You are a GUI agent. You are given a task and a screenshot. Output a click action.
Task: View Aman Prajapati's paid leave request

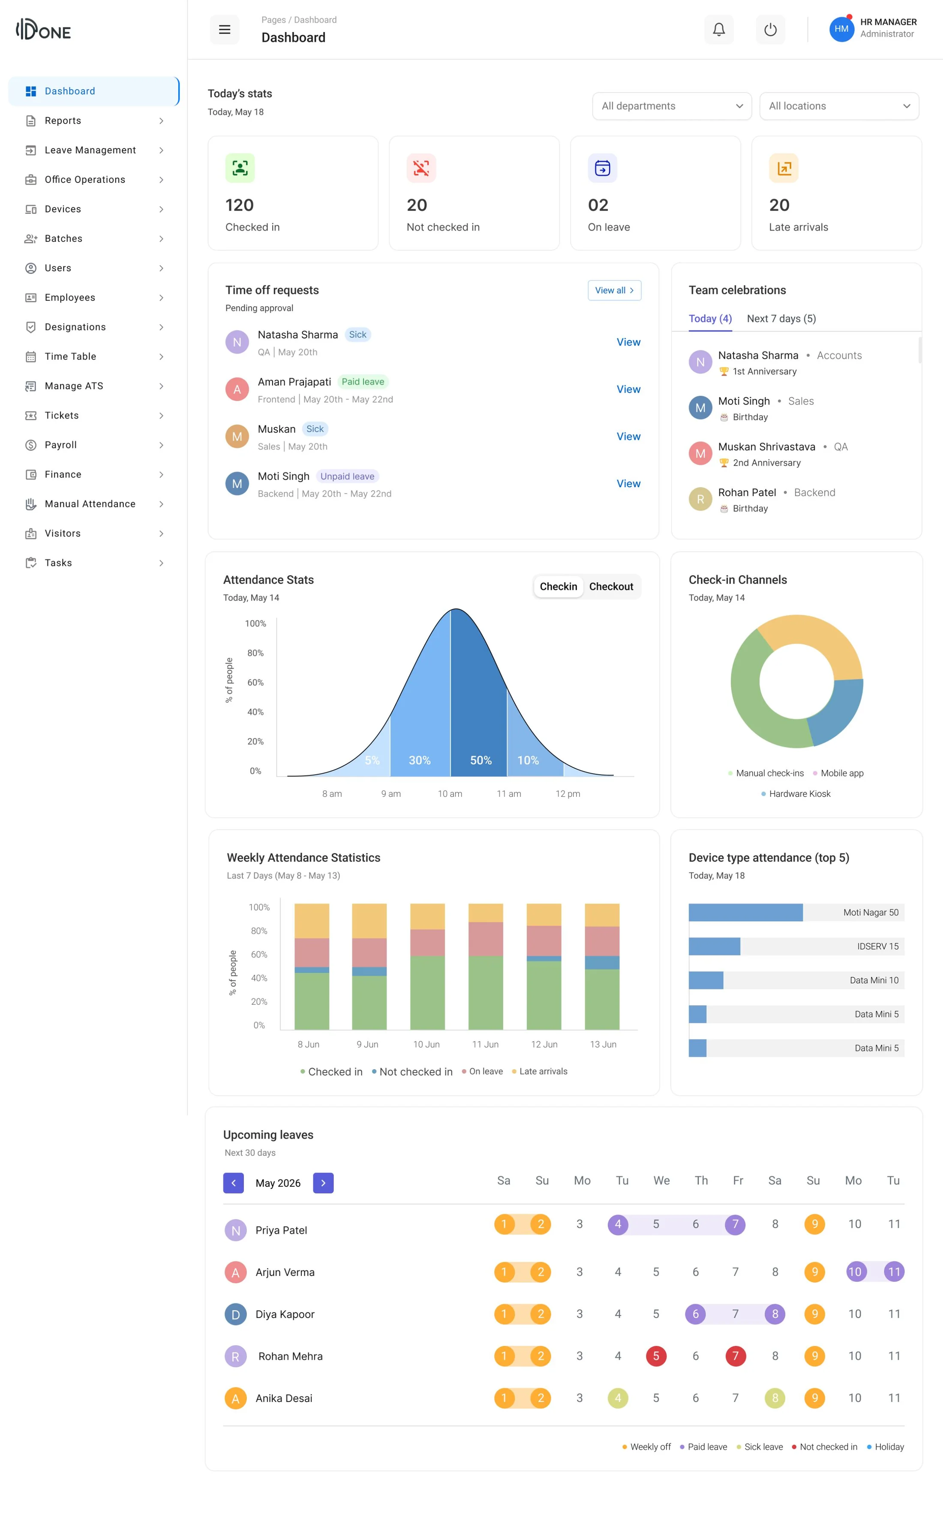pyautogui.click(x=628, y=389)
